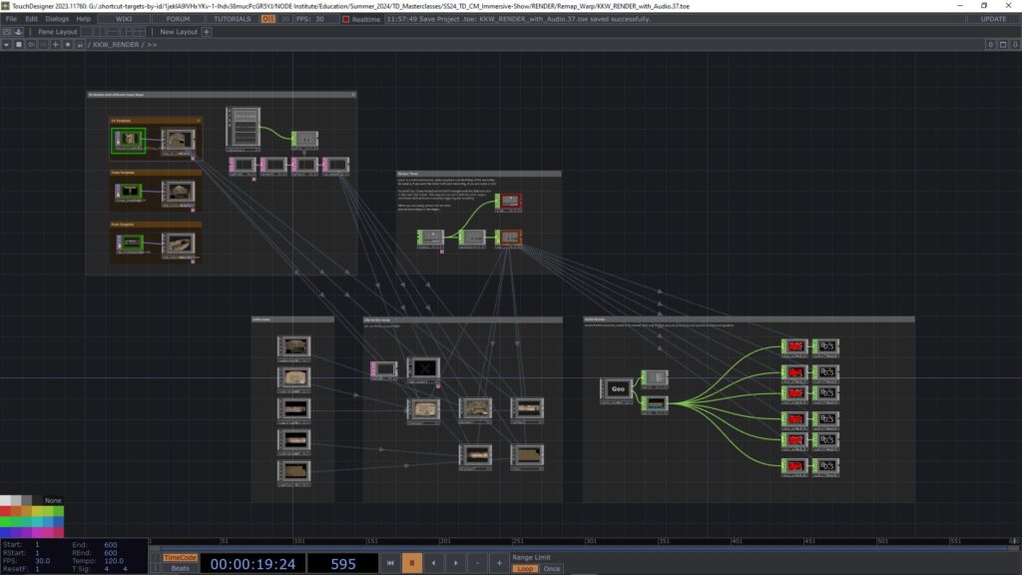Toggle the Realtime checkbox
The image size is (1022, 575).
click(346, 19)
